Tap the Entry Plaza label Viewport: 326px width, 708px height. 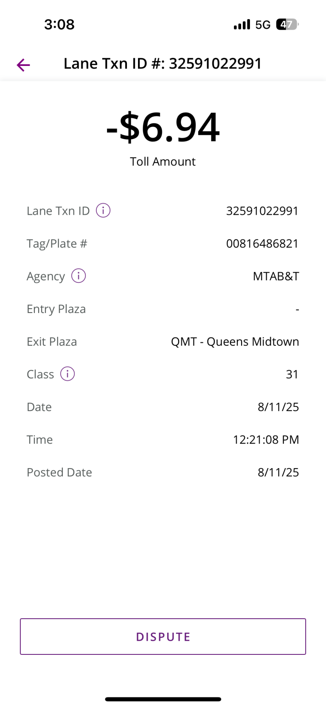pyautogui.click(x=56, y=309)
